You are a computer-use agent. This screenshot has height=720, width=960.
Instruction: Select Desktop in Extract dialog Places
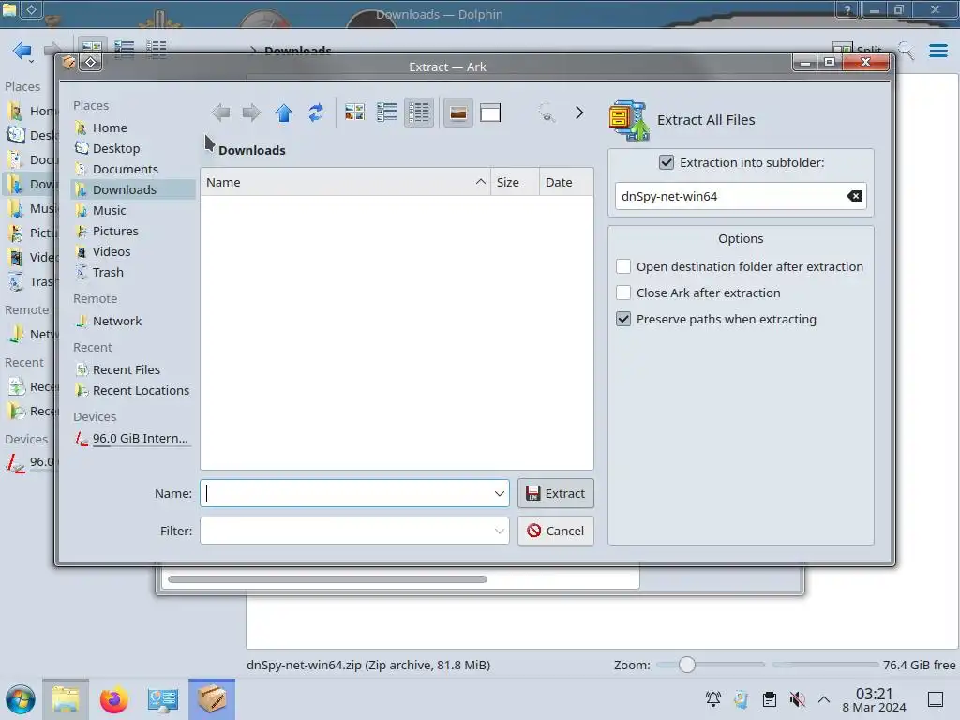[132, 149]
